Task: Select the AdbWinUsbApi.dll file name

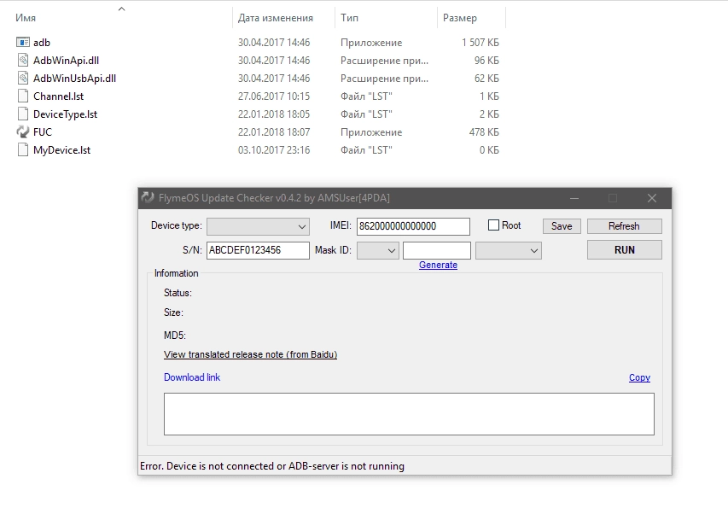Action: (x=74, y=78)
